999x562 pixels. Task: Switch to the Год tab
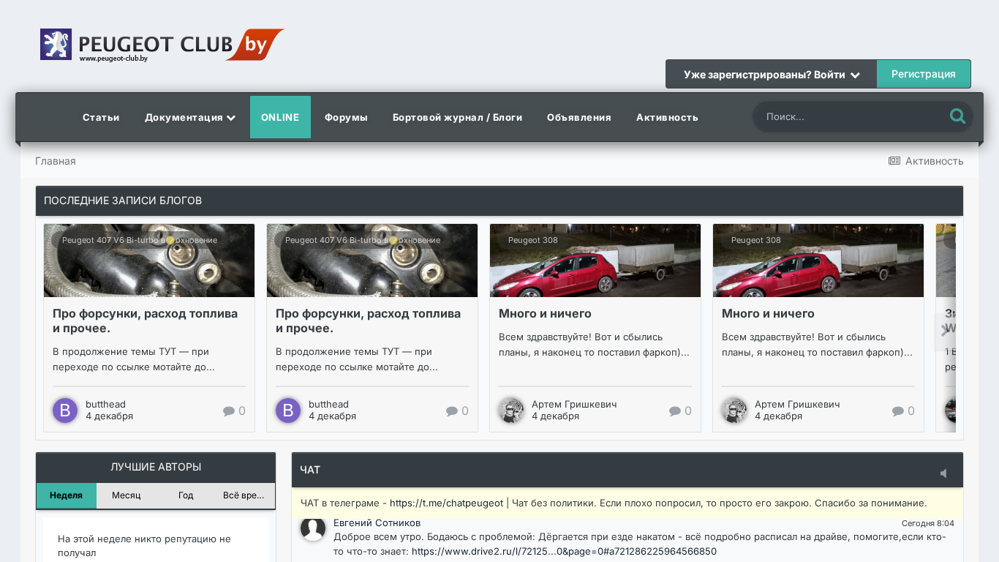pyautogui.click(x=186, y=495)
